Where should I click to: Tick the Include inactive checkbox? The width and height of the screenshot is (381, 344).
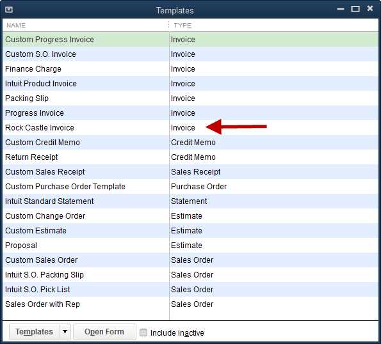[143, 332]
